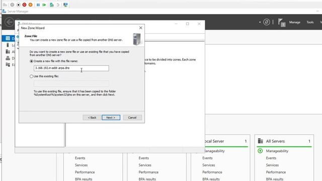The image size is (322, 181).
Task: Select the File Services sidebar icon
Action: click(8, 65)
